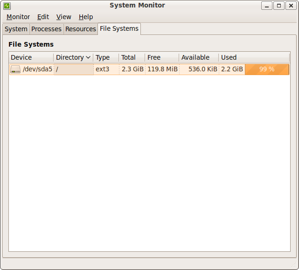Click the 119.8 MiB free cell
299x270 pixels.
[162, 69]
